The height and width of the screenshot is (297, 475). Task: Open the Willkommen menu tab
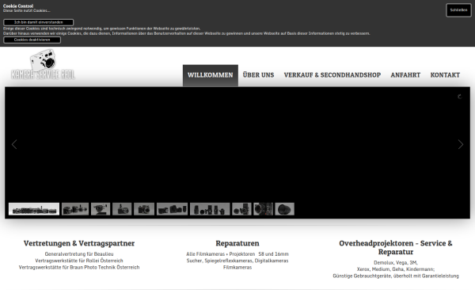(211, 75)
